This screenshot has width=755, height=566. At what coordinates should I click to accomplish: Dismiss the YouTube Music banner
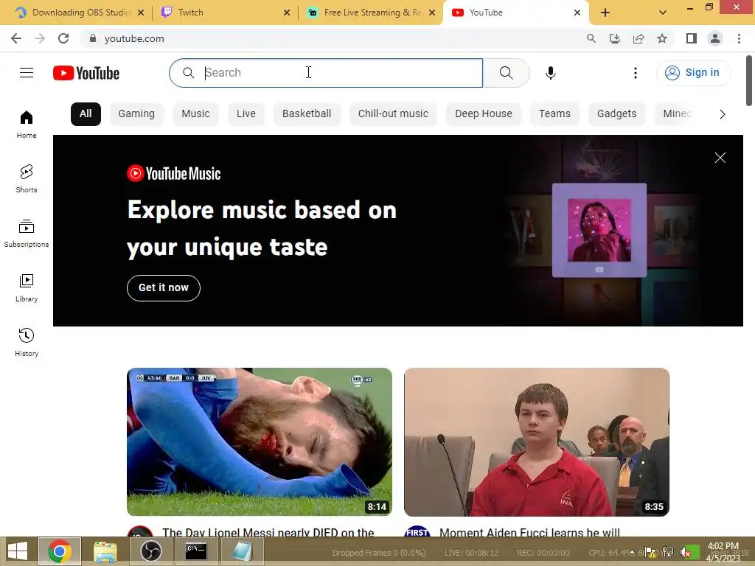720,158
